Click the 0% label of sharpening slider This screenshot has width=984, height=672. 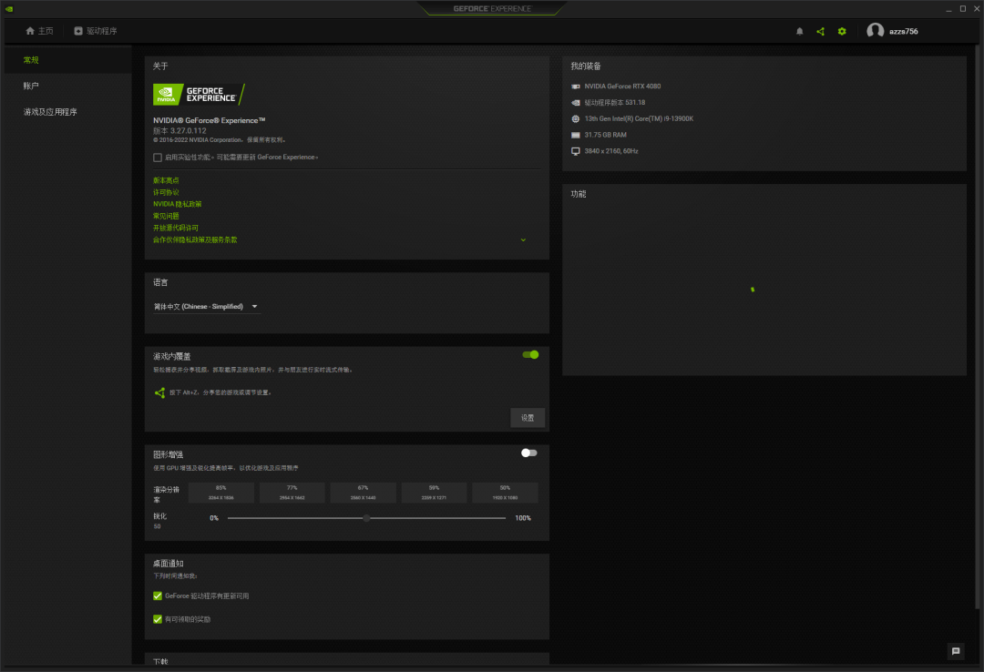[x=214, y=518]
